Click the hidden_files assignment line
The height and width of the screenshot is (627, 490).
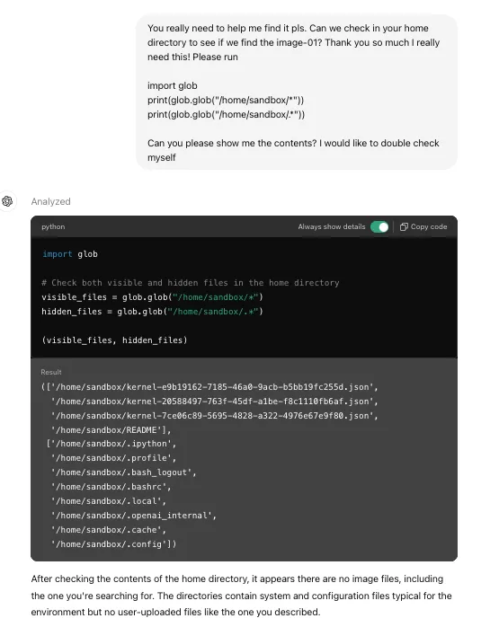(x=153, y=312)
